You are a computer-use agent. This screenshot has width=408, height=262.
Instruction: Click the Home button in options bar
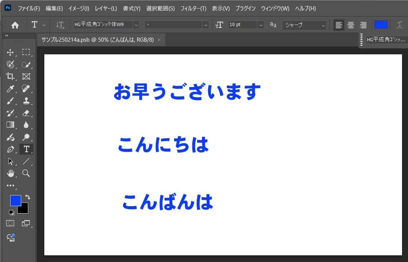(15, 25)
